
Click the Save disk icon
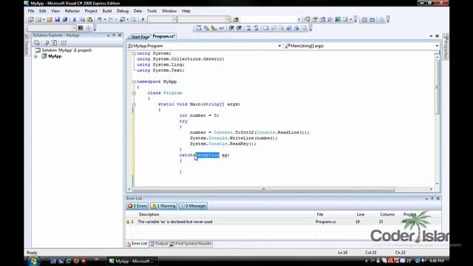58,20
